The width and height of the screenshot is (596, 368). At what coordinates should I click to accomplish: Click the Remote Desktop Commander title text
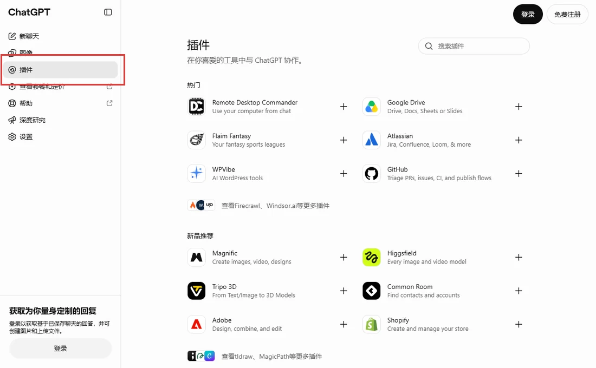(255, 102)
